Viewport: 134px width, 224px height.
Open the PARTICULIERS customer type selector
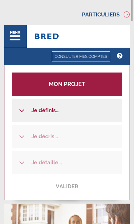tap(101, 15)
